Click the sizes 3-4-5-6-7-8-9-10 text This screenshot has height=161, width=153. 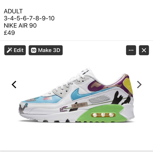coord(29,18)
